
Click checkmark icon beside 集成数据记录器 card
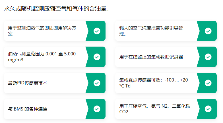[208, 57]
